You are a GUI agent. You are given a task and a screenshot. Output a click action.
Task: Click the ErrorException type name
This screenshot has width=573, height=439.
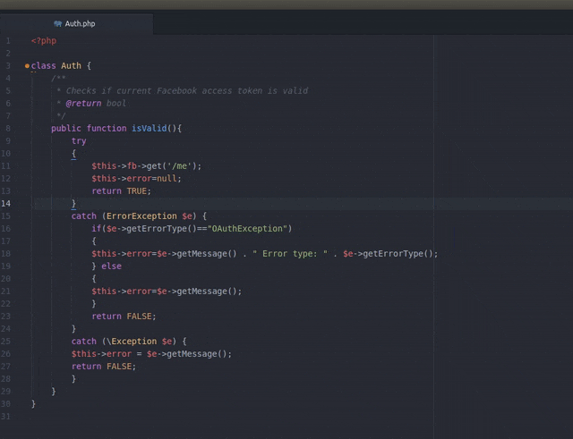[x=141, y=216]
